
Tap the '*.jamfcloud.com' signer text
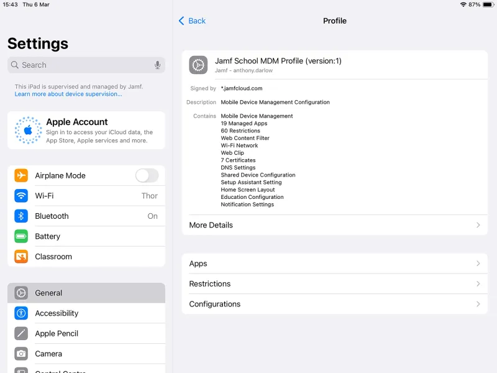[242, 88]
